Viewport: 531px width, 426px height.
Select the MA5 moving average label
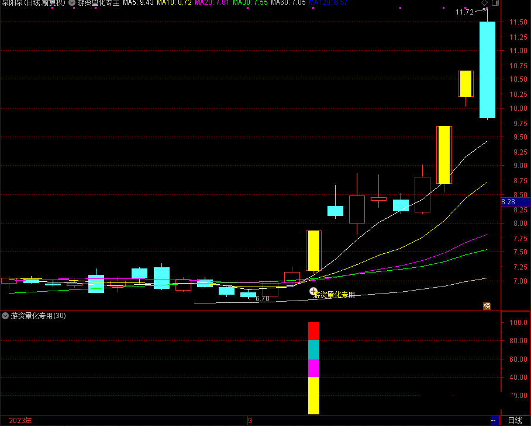tap(138, 3)
